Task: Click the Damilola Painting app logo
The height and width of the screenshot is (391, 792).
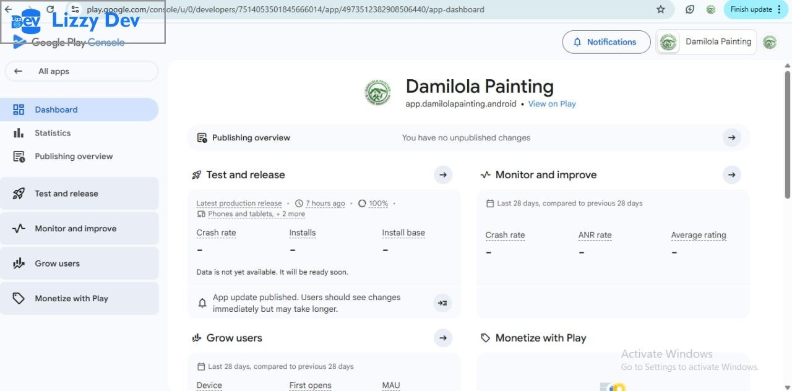Action: pyautogui.click(x=377, y=93)
